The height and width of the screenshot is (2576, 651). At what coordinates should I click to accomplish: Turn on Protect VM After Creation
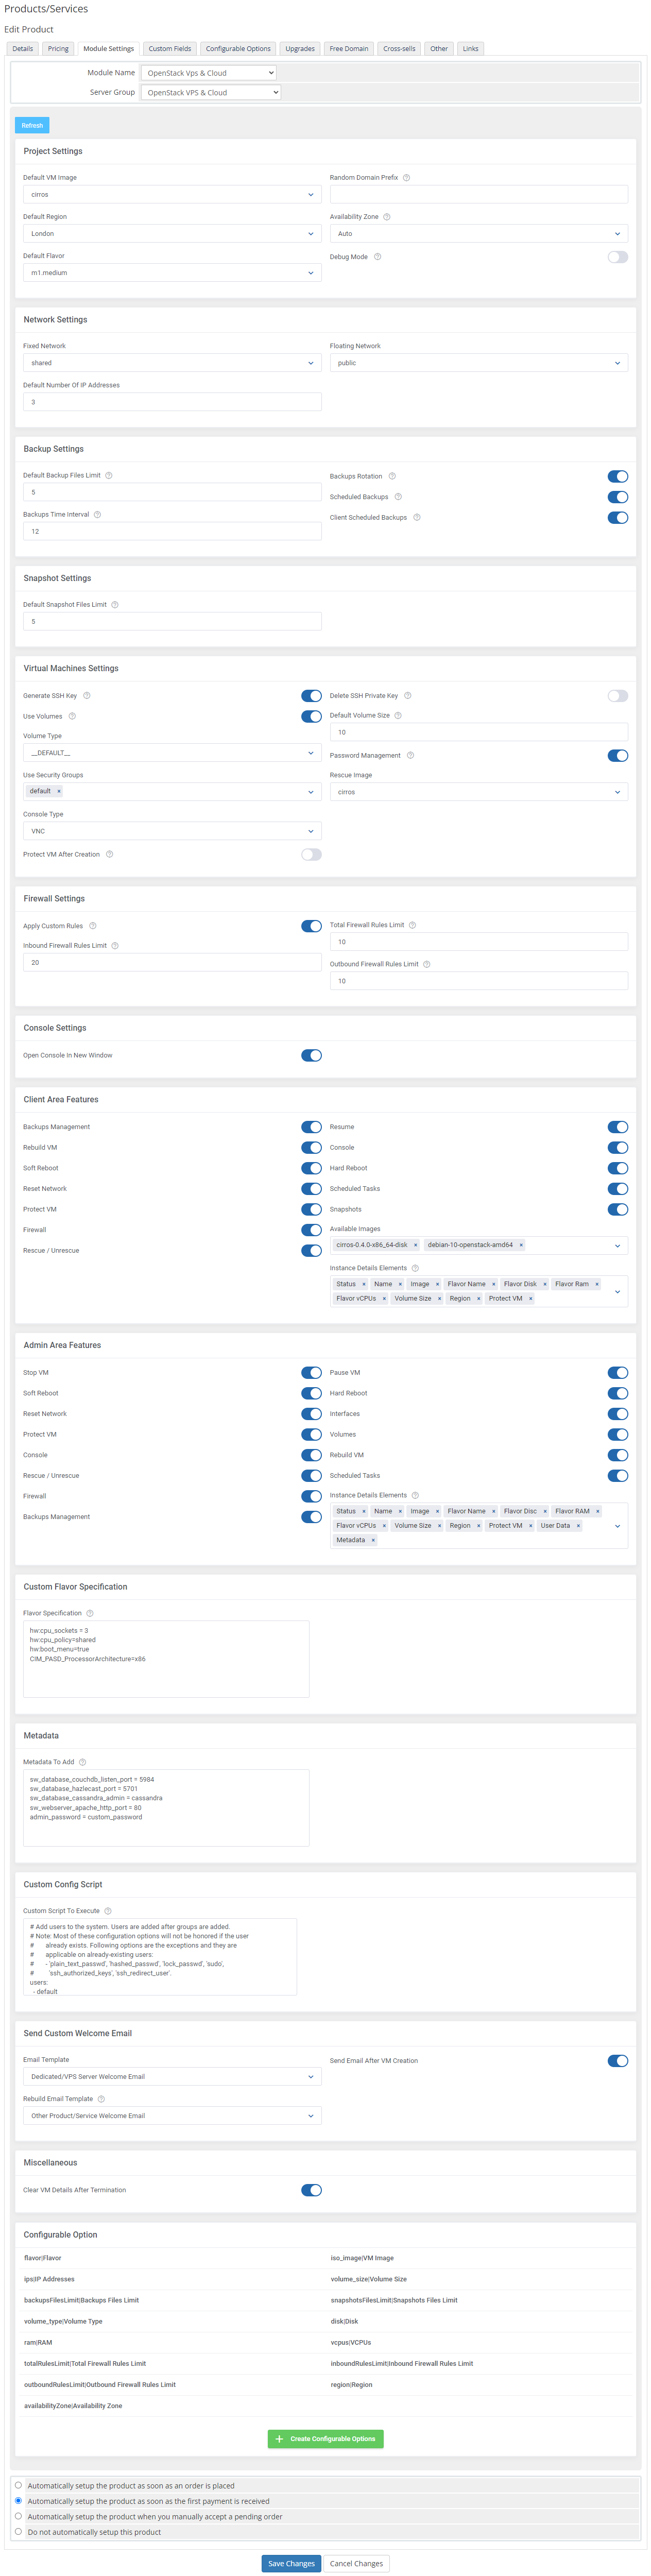click(311, 855)
